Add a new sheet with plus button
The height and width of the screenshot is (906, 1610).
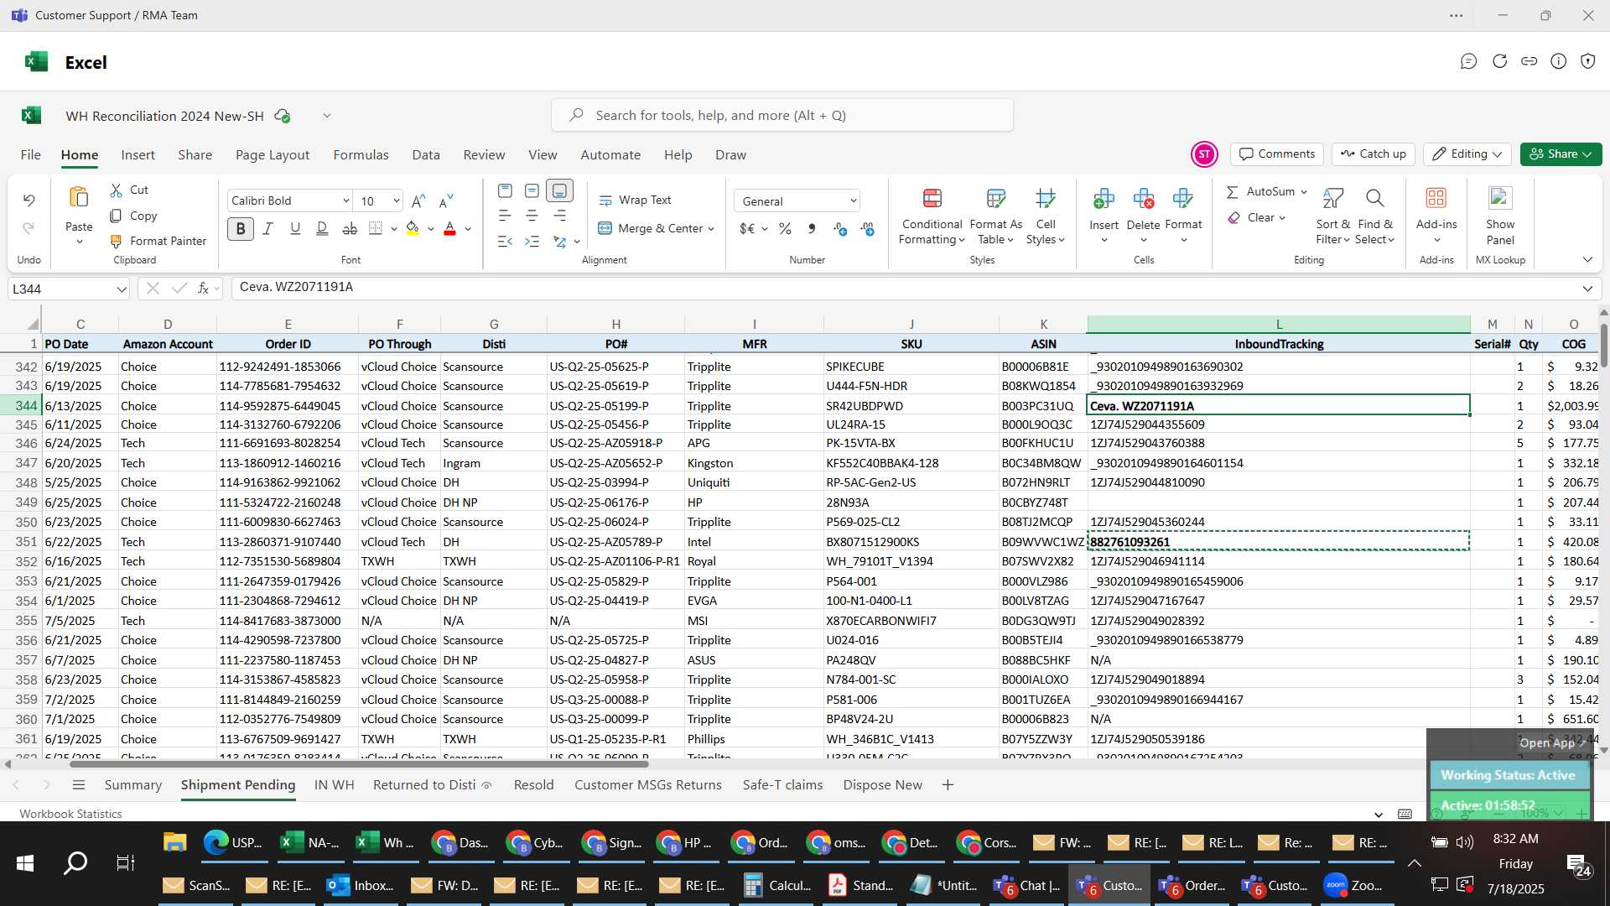point(948,785)
